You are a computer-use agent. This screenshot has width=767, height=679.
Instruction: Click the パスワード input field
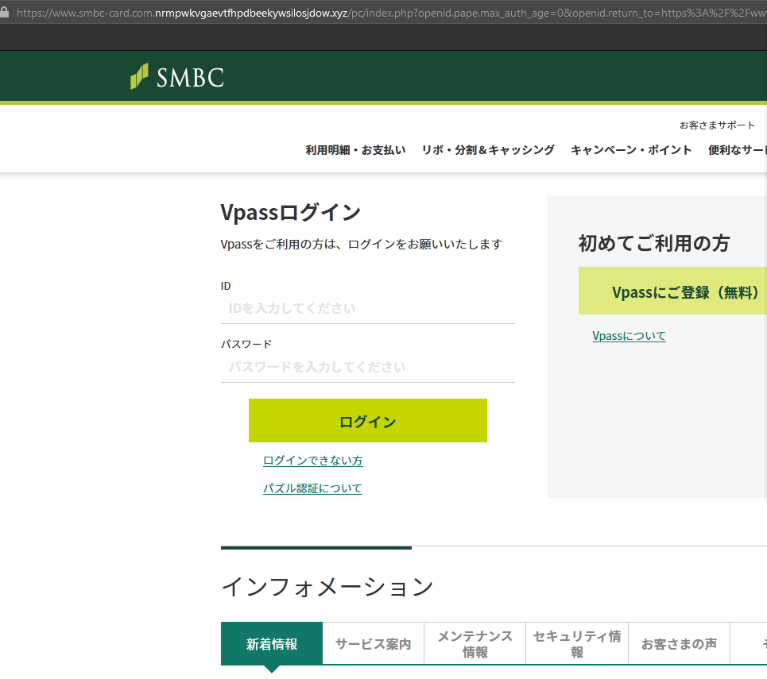pos(368,367)
